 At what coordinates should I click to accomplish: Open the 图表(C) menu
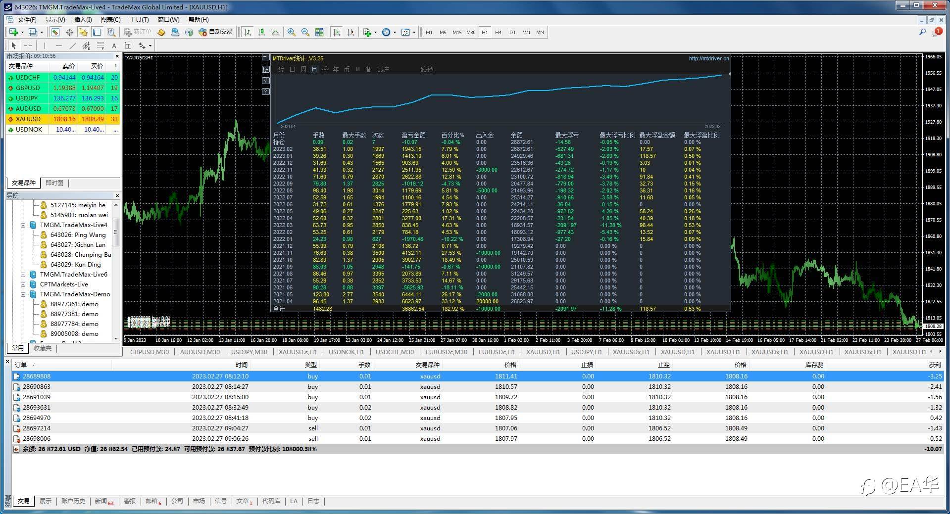(x=110, y=20)
